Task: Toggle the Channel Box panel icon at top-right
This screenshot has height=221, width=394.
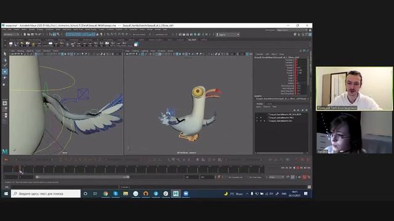Action: [x=310, y=34]
